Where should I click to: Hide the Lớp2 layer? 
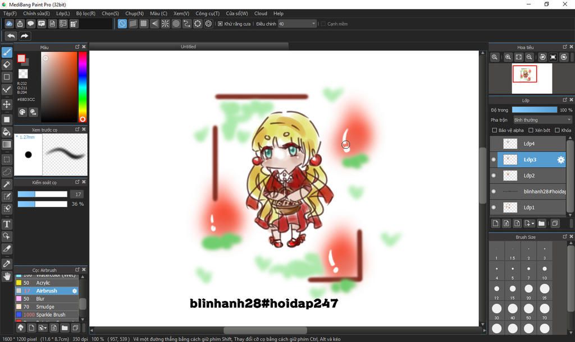point(494,175)
